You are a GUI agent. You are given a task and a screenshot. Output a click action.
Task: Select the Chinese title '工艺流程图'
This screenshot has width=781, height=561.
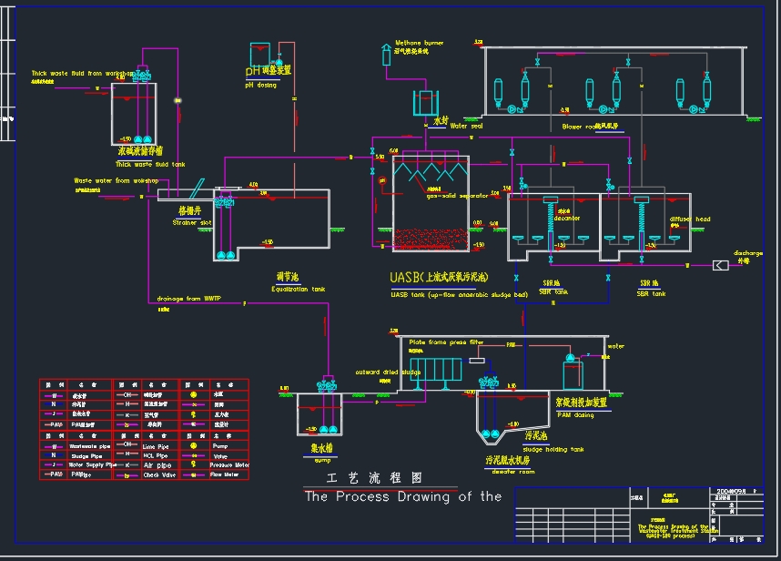(374, 478)
